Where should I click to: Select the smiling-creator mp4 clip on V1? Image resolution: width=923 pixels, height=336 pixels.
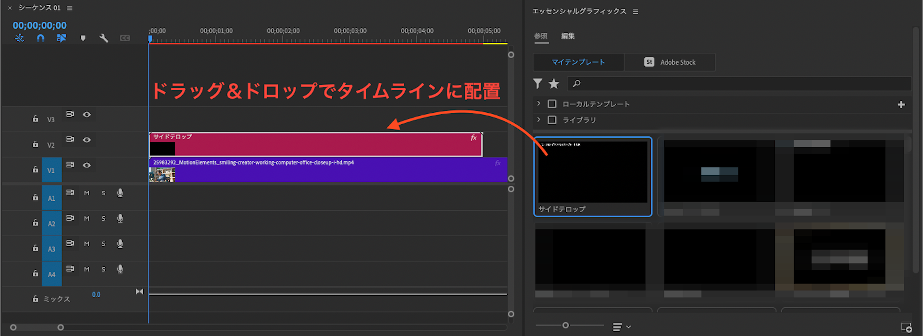click(x=328, y=170)
